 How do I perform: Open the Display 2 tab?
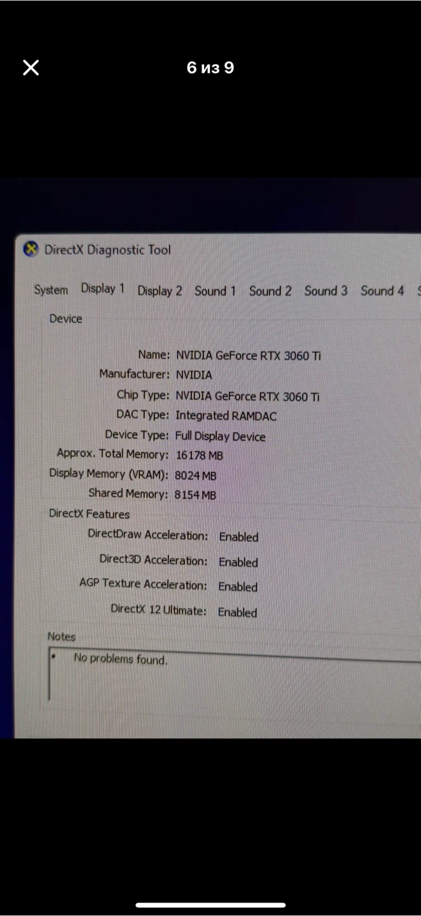(x=160, y=291)
